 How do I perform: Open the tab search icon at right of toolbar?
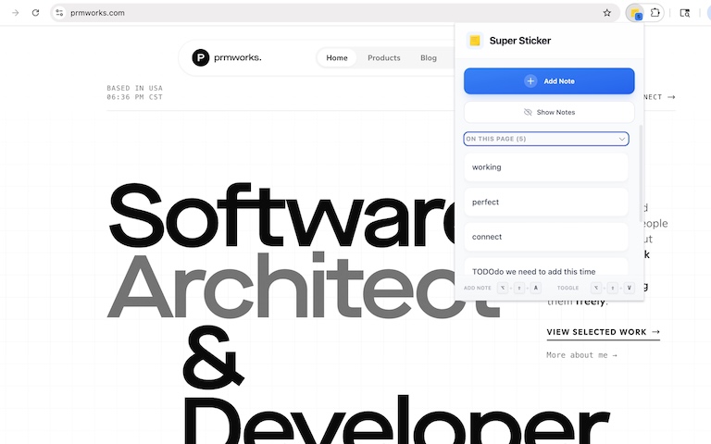point(685,13)
